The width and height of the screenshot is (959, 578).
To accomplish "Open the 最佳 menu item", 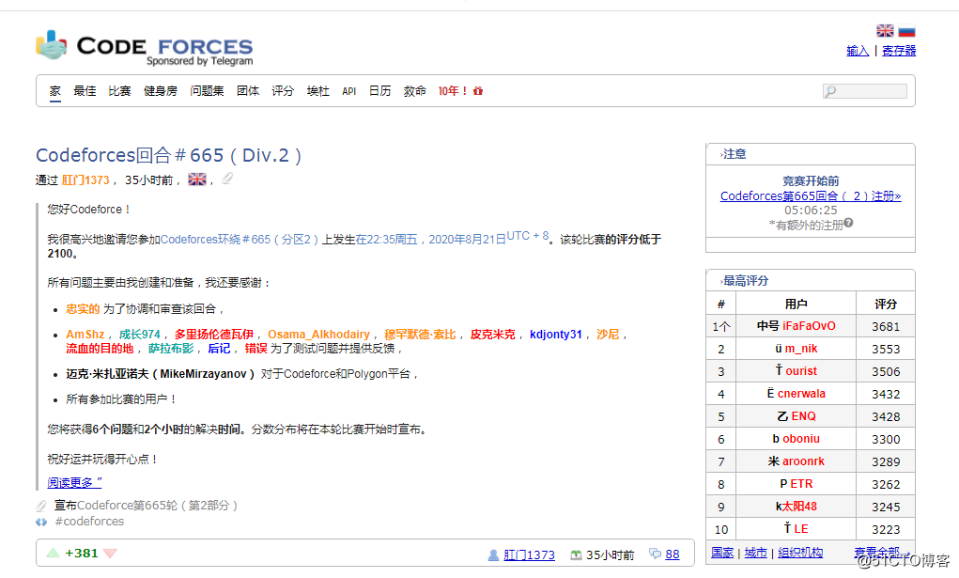I will [85, 91].
